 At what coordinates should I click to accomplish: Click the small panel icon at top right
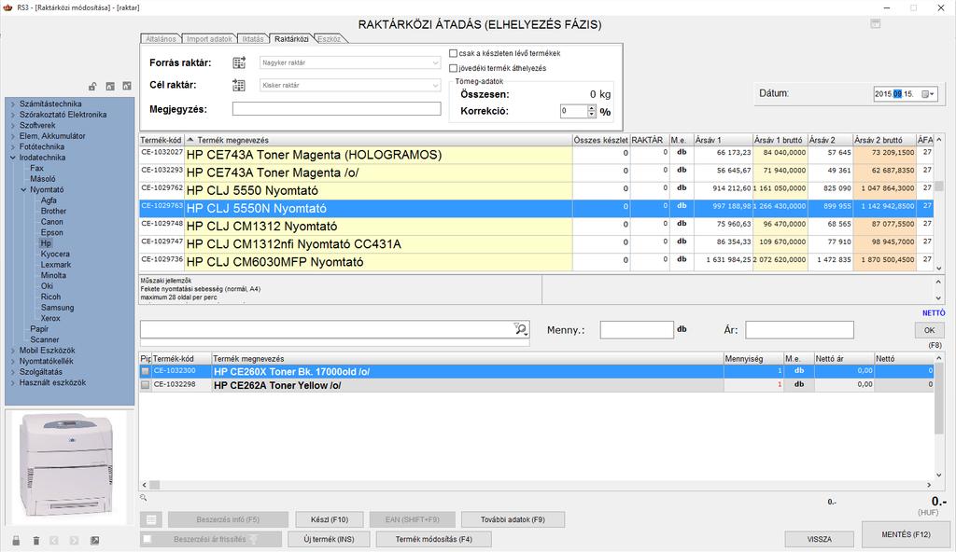pyautogui.click(x=876, y=23)
